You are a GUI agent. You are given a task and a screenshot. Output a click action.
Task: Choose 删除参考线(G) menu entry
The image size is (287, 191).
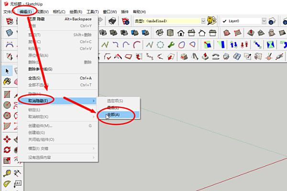(58, 69)
